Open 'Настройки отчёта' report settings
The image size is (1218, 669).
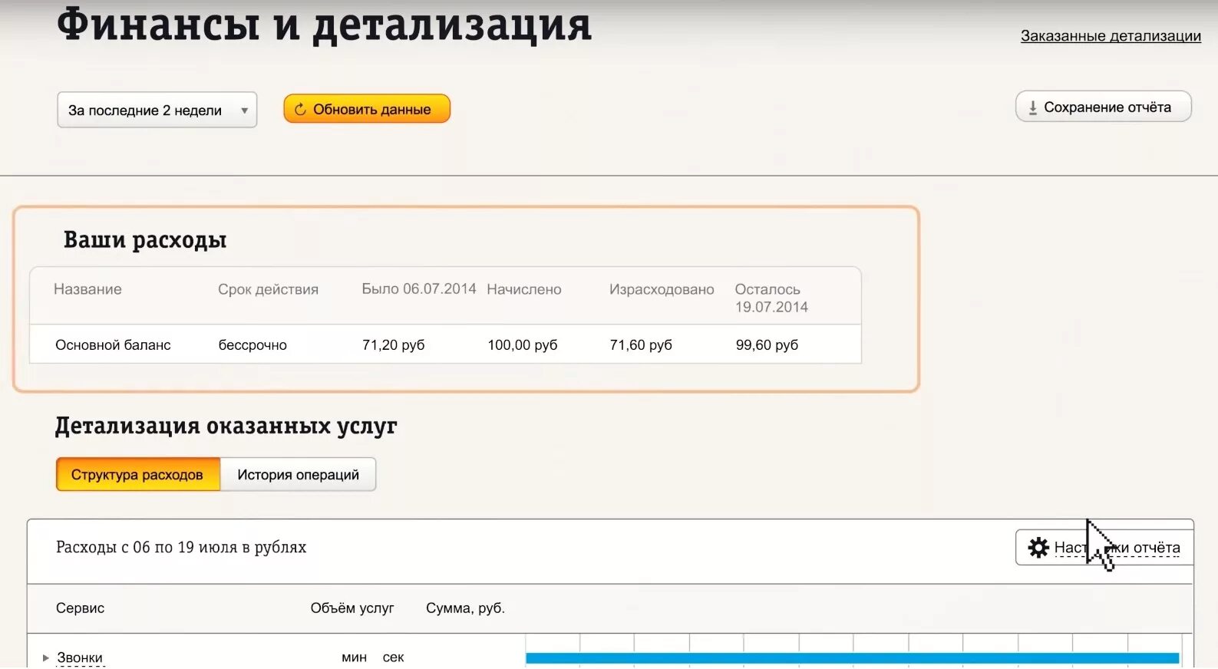click(x=1104, y=547)
